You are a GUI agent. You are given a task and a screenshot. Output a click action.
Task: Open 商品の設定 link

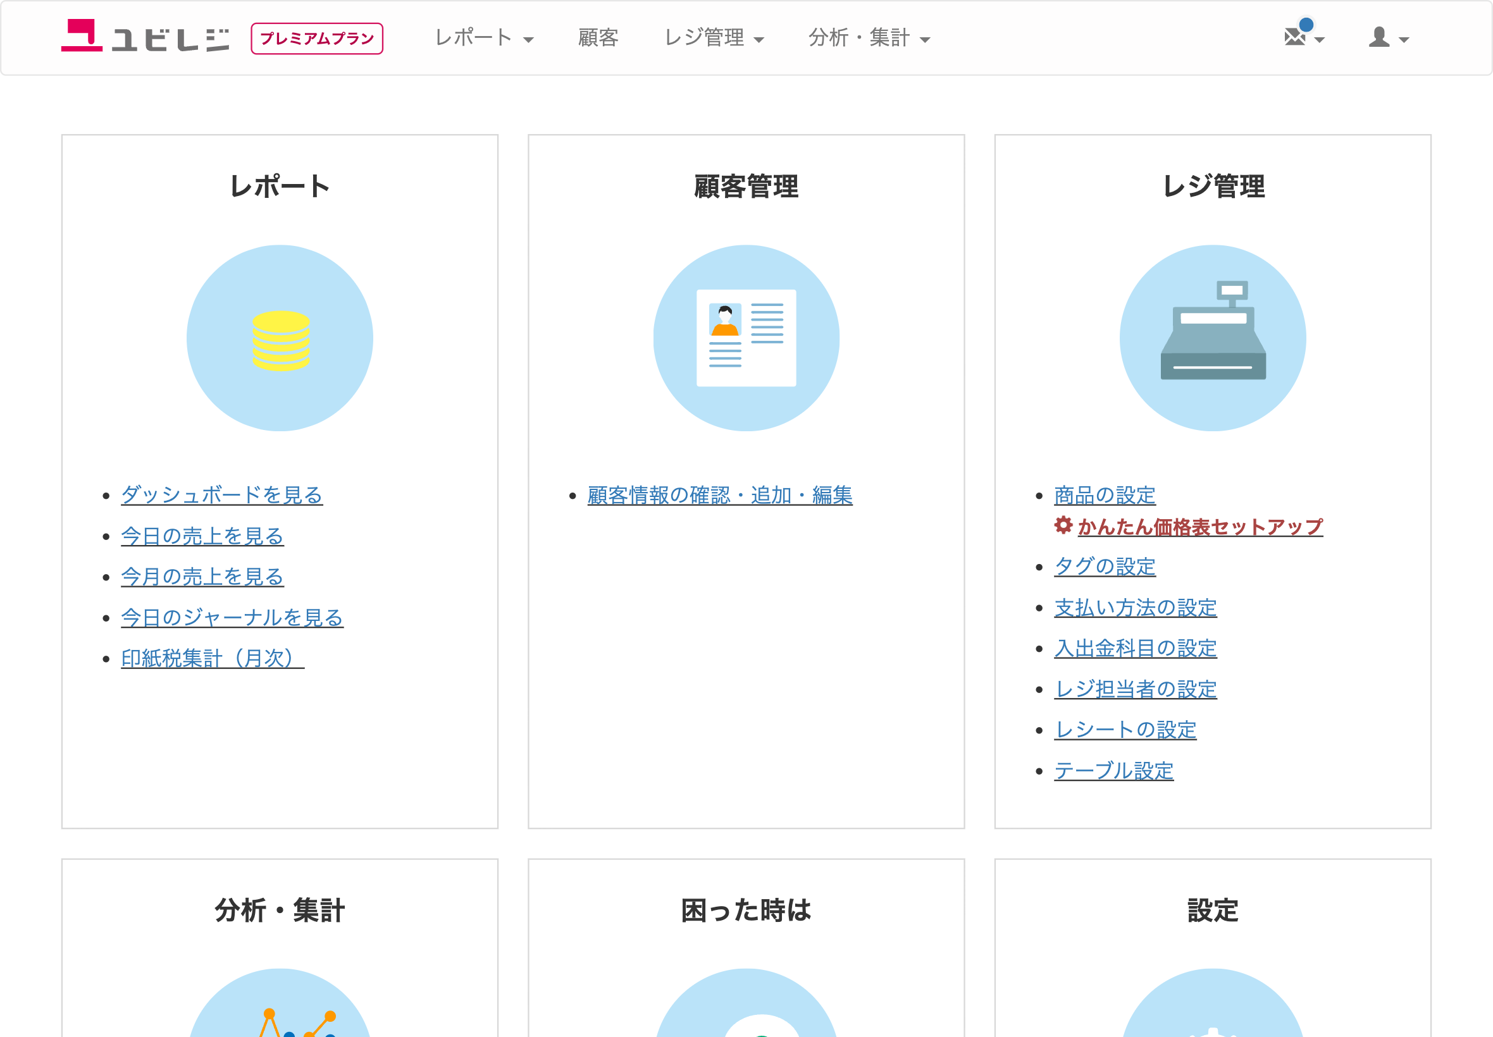tap(1105, 495)
